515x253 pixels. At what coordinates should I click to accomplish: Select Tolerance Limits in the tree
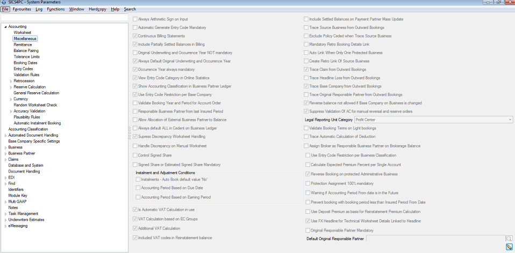click(26, 57)
